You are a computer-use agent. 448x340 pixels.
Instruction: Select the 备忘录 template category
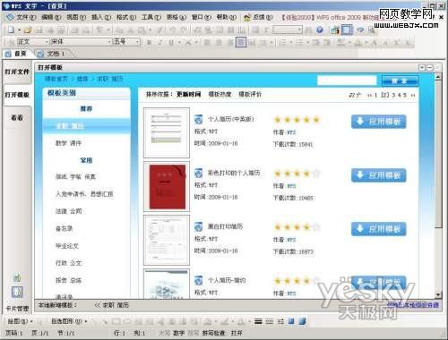pos(64,229)
